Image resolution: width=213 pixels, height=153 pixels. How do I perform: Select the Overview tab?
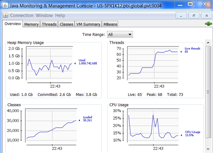click(13, 24)
